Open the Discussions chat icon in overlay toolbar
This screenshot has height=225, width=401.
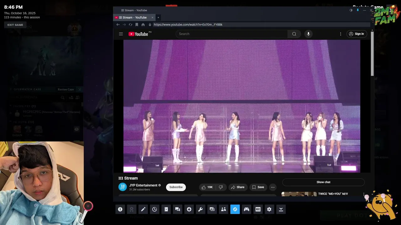click(x=178, y=209)
